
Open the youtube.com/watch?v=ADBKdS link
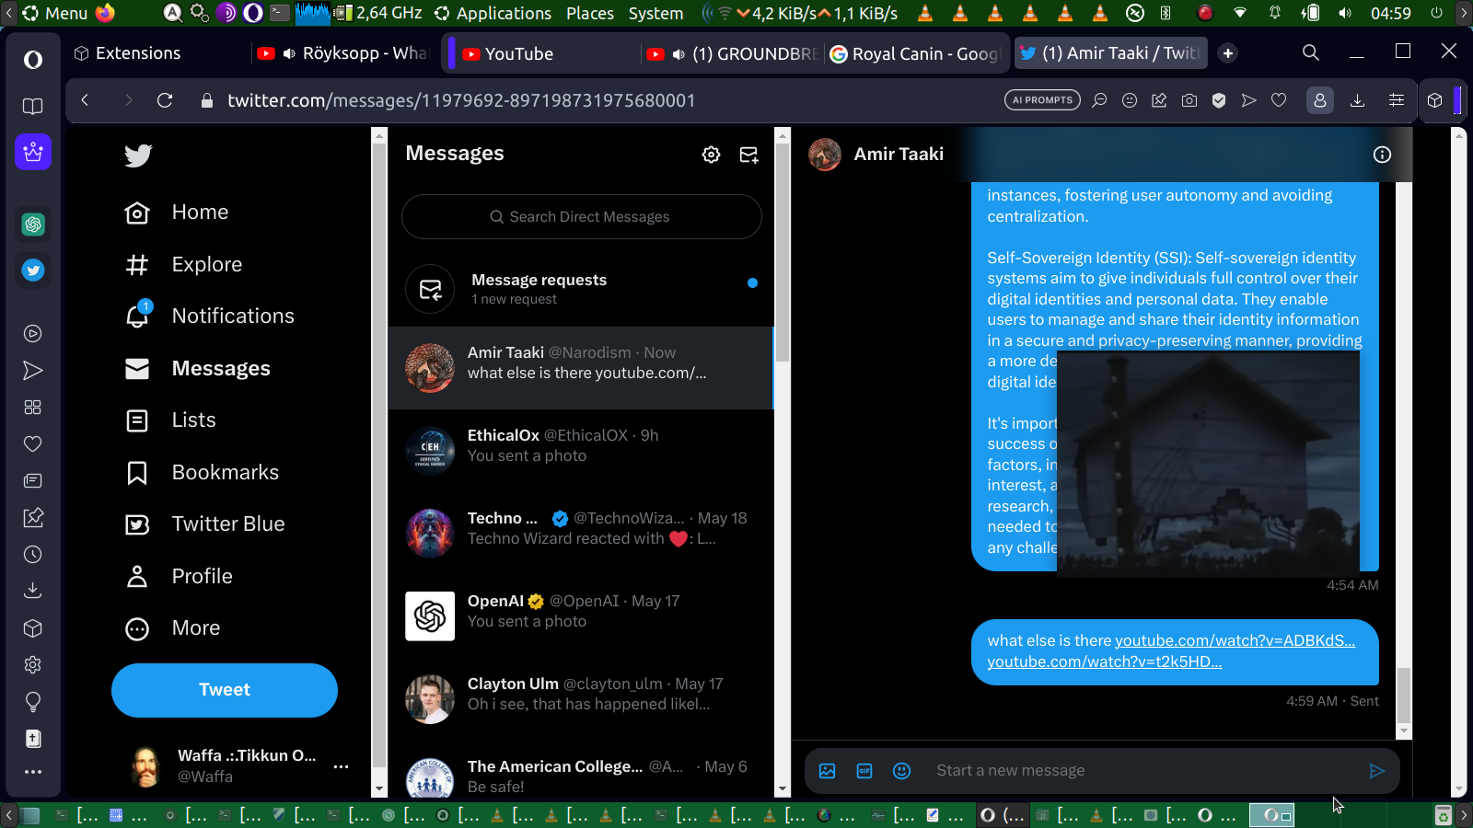(1235, 640)
